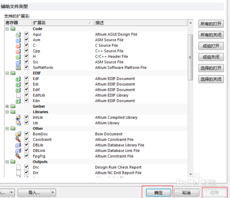Click the Gerber group folder icon
The image size is (230, 198).
tap(13, 106)
